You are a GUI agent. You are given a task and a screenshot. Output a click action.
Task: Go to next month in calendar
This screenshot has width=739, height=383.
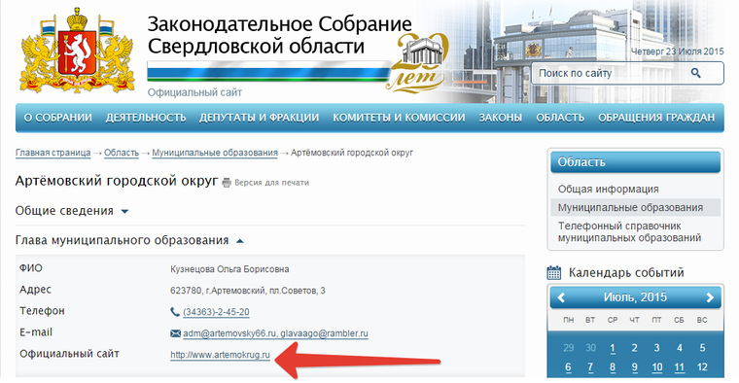(710, 297)
